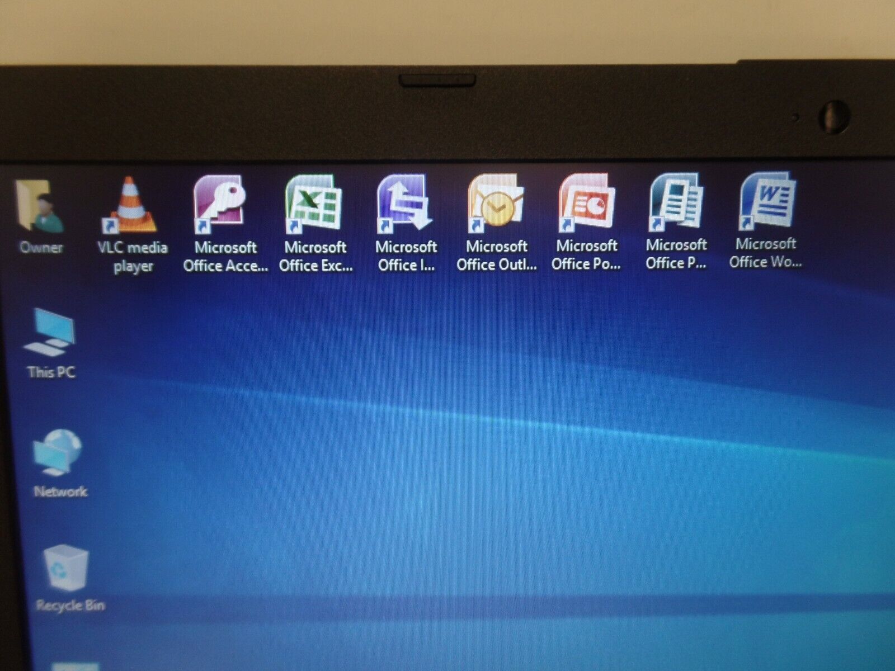Image resolution: width=895 pixels, height=671 pixels.
Task: Click the "Office Exc..." label text
Action: point(316,265)
